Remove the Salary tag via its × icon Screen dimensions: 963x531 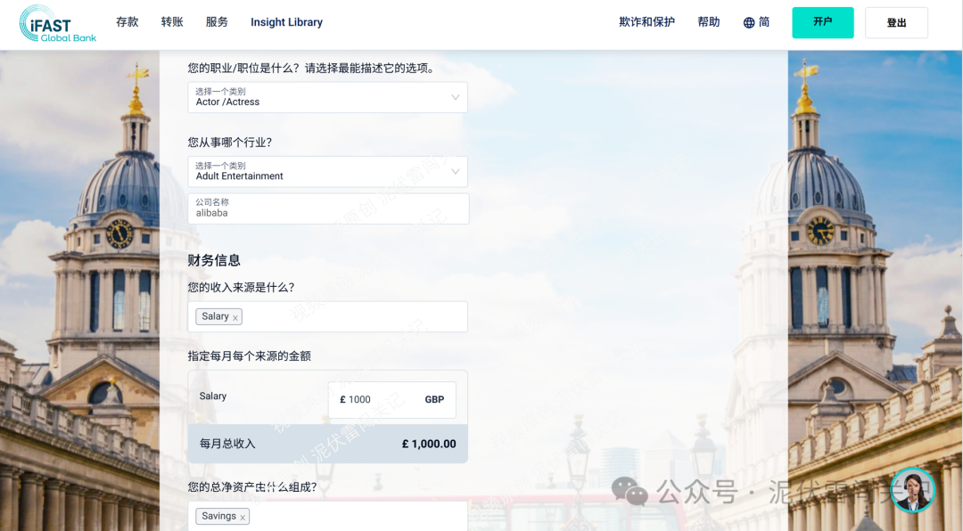pyautogui.click(x=237, y=316)
